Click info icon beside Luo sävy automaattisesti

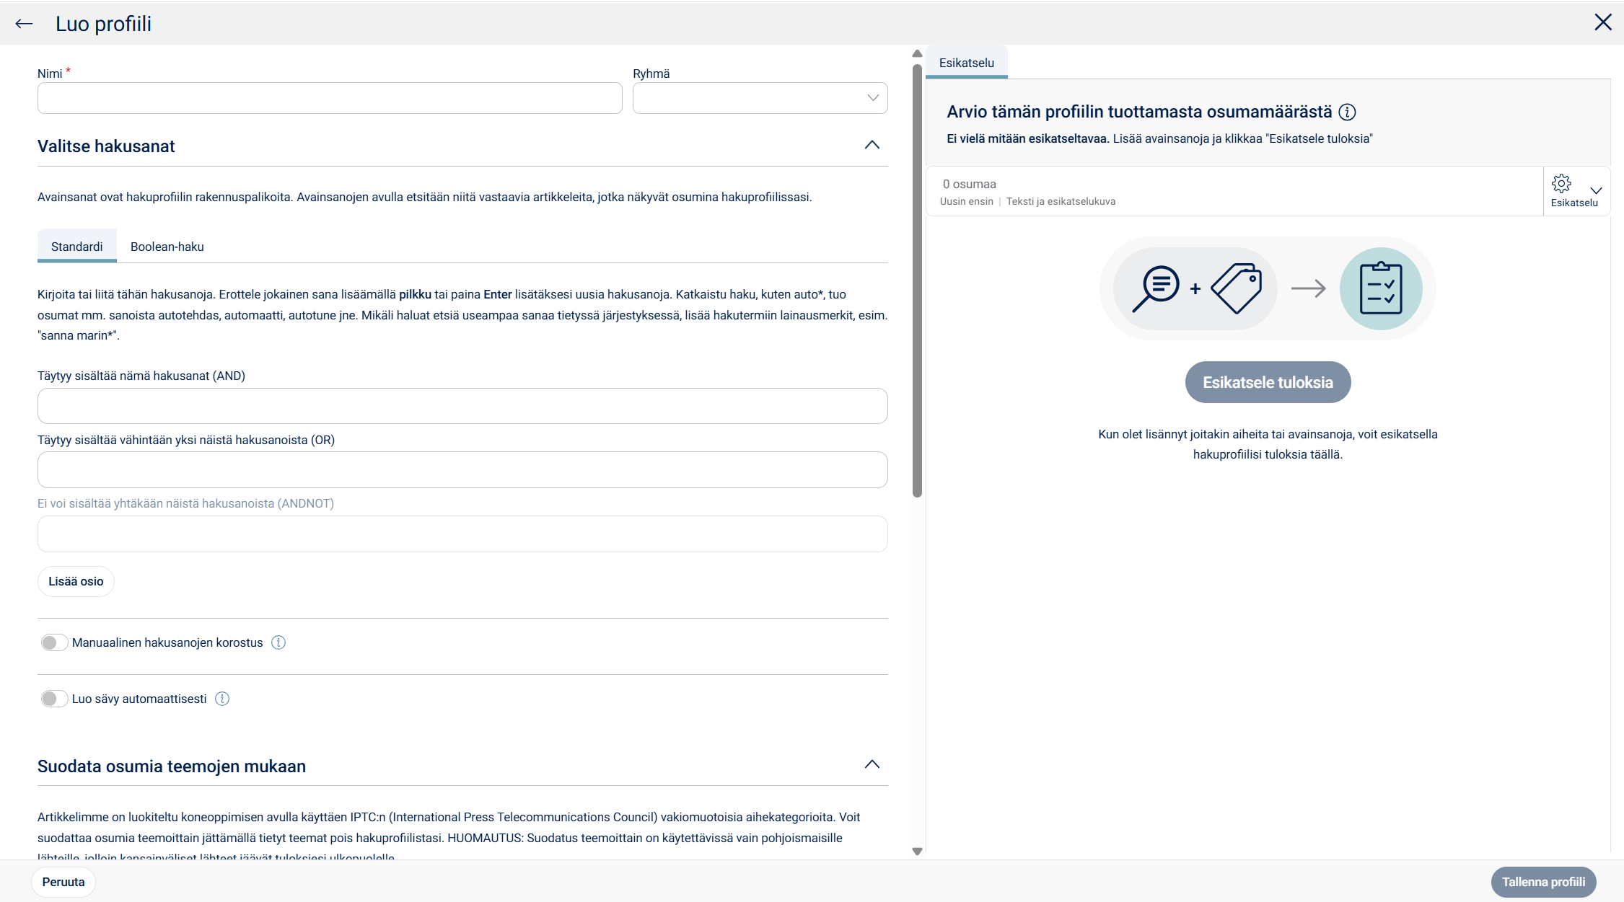(222, 699)
